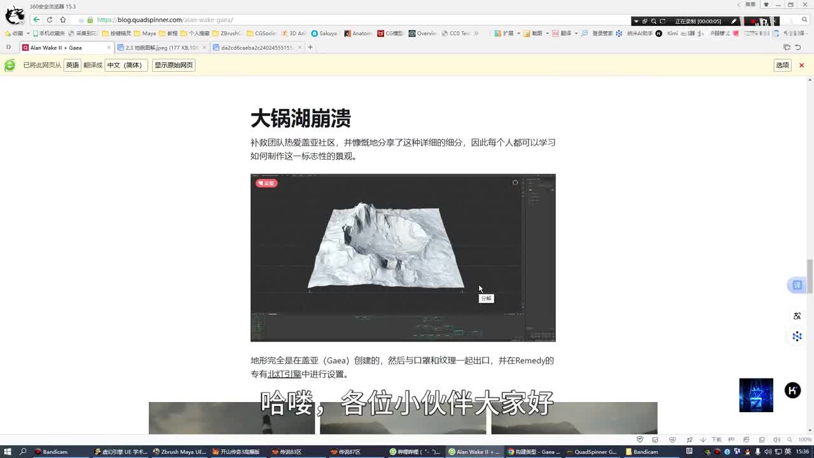Open the Sakuya bookmark
The height and width of the screenshot is (458, 814).
(324, 33)
